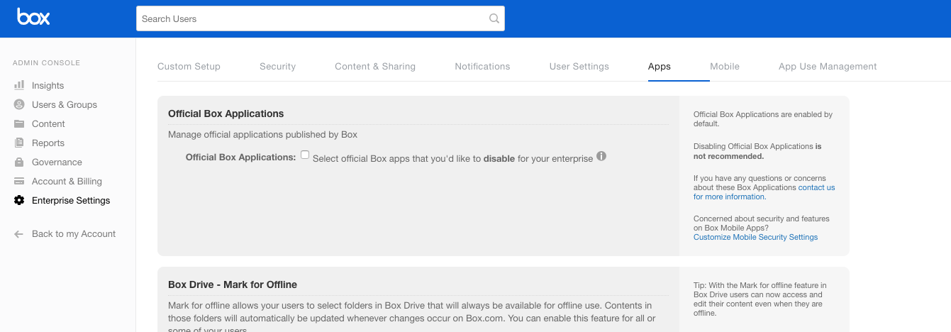951x332 pixels.
Task: Check the Official Box Applications disable checkbox
Action: (305, 155)
